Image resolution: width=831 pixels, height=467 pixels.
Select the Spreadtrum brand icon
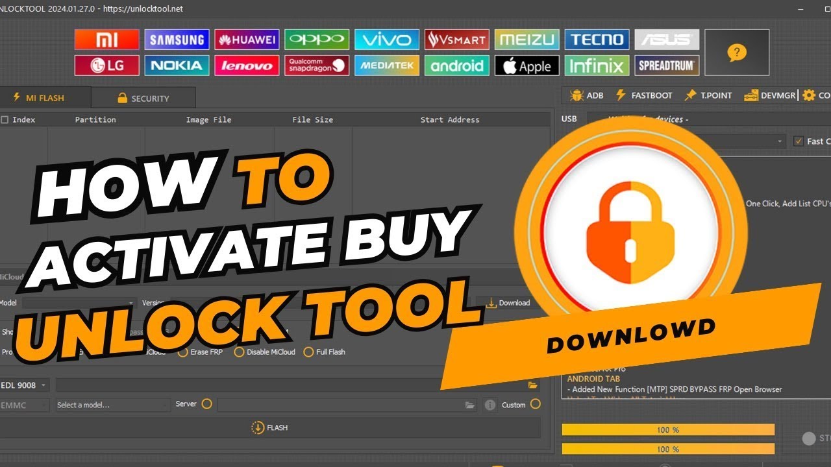point(667,66)
